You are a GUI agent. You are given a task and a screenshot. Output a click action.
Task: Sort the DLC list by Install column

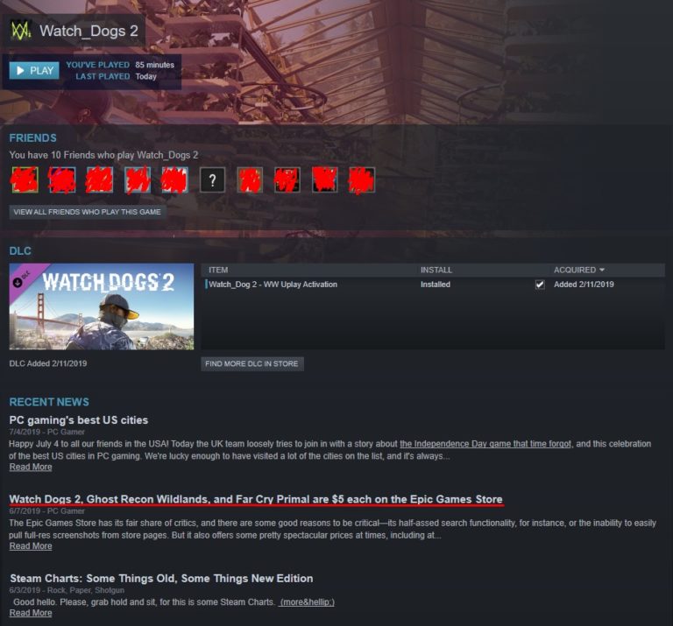(x=436, y=271)
